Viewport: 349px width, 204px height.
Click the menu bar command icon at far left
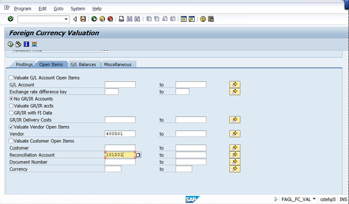tap(7, 8)
